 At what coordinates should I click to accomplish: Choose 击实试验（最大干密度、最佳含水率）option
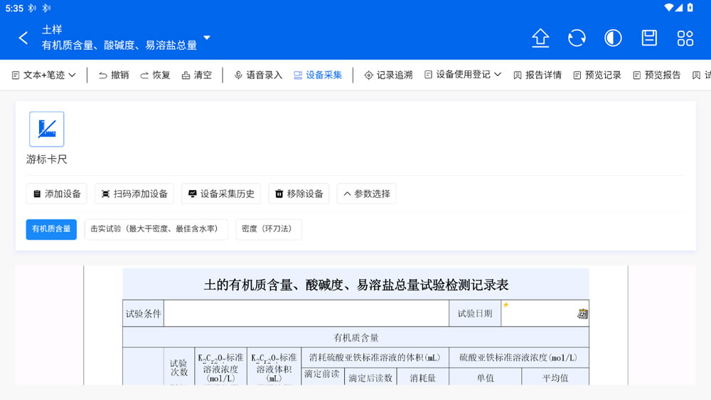pos(156,229)
